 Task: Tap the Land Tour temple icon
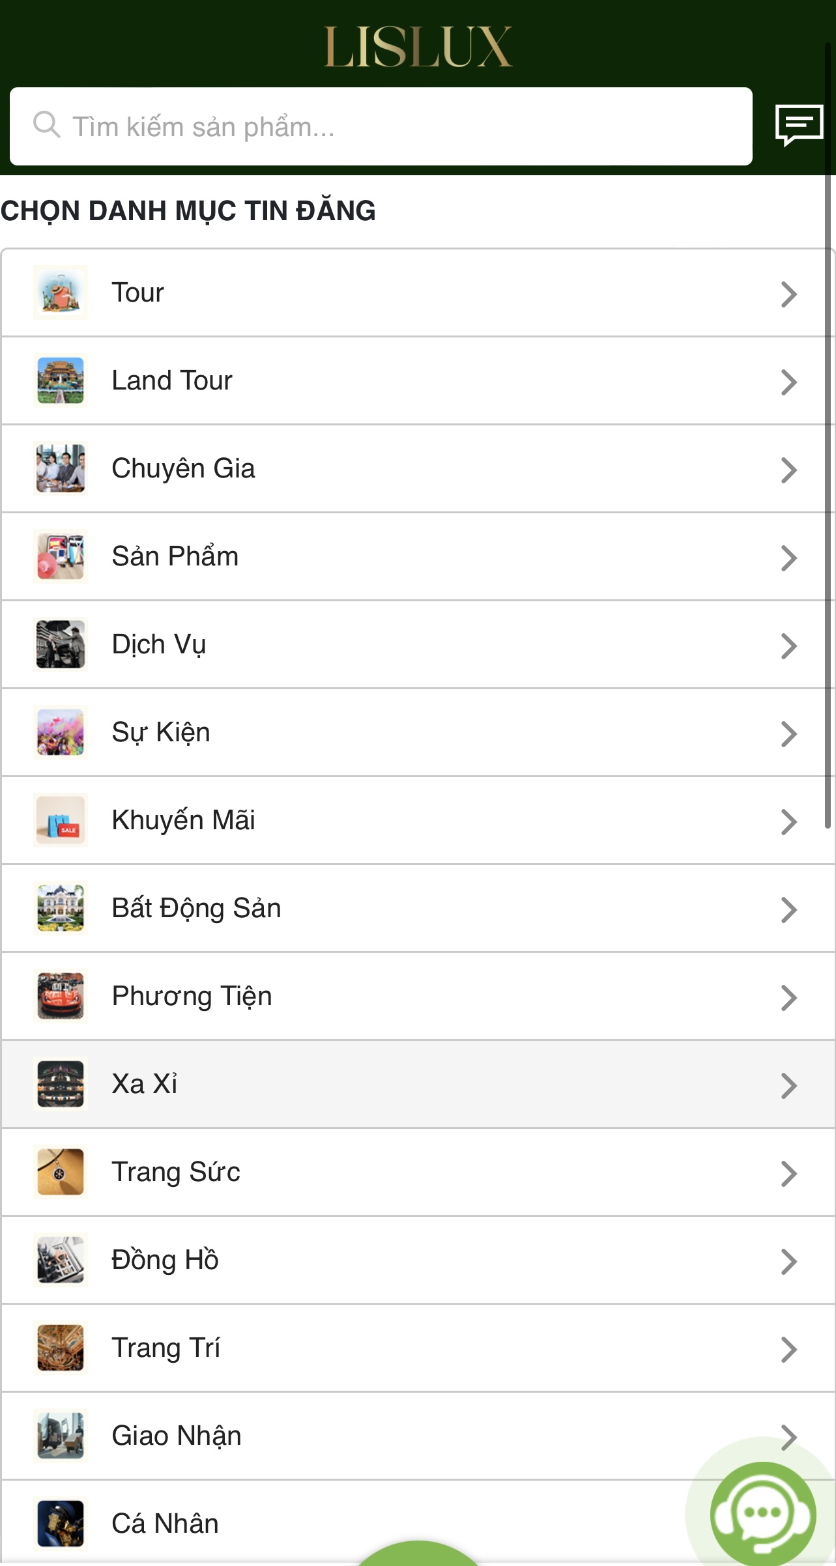coord(61,380)
